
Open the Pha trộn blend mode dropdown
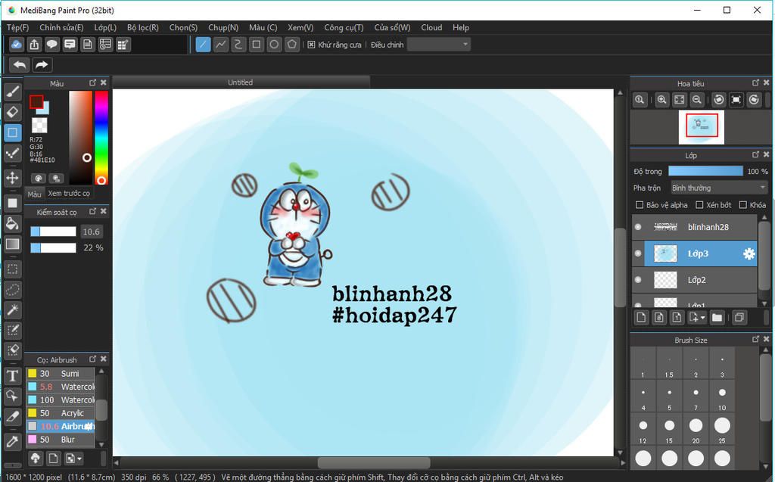719,188
